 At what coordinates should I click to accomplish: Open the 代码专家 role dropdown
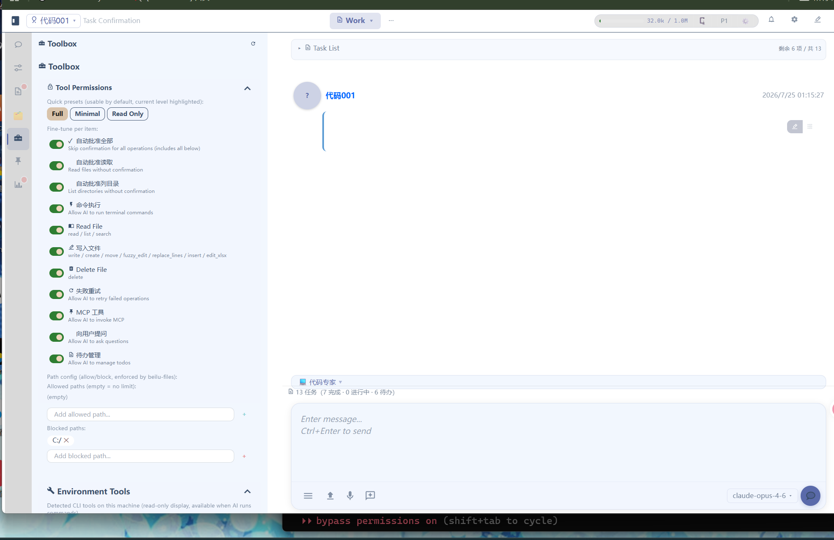[x=321, y=382]
